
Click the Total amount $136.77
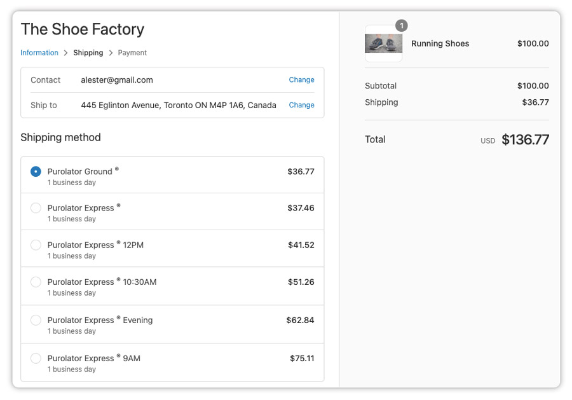(526, 139)
